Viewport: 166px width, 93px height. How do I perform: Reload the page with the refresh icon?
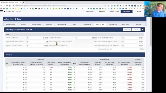click(7, 6)
